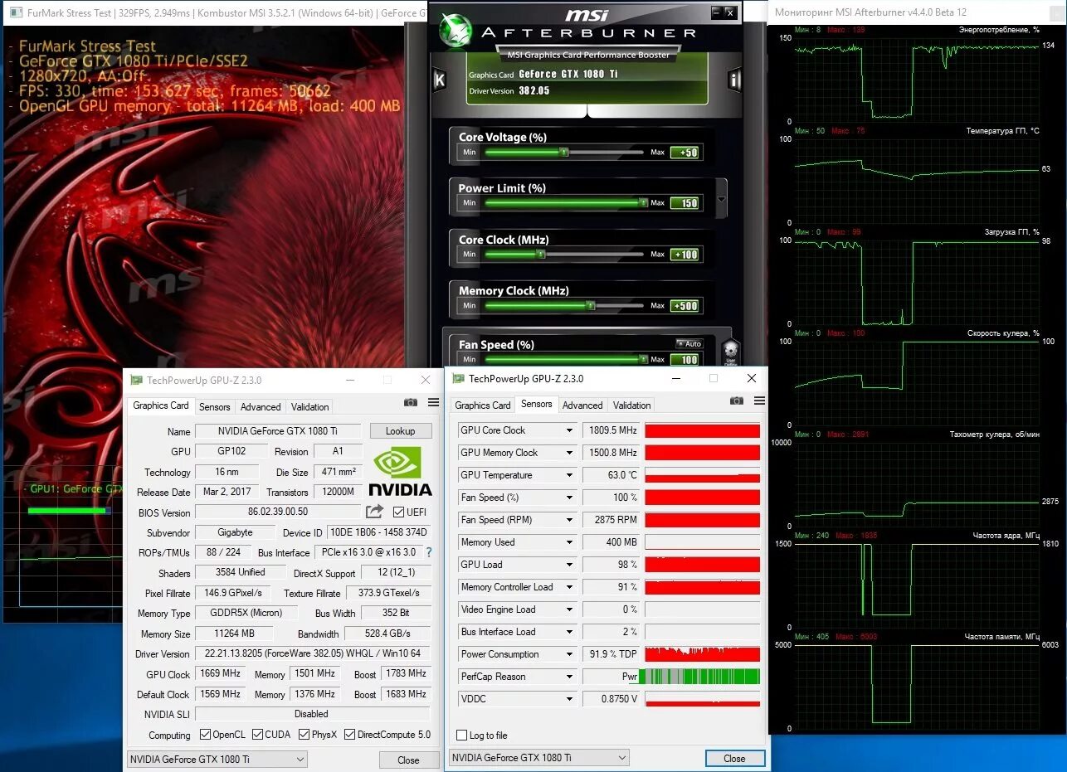Image resolution: width=1067 pixels, height=772 pixels.
Task: Enable the Log to file checkbox
Action: [462, 736]
